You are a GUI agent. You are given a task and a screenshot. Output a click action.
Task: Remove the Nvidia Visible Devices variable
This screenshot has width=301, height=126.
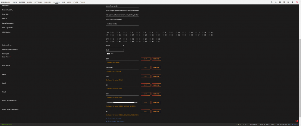coord(156,103)
